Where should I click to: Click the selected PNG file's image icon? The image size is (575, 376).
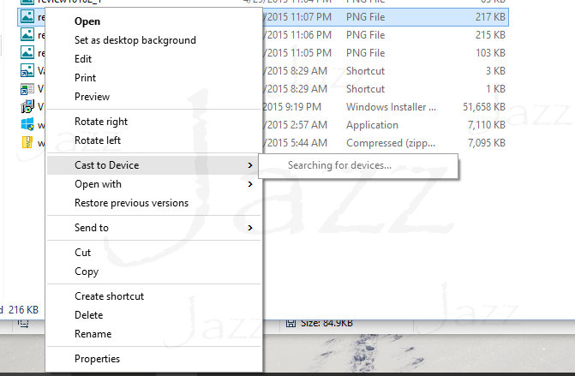[28, 16]
